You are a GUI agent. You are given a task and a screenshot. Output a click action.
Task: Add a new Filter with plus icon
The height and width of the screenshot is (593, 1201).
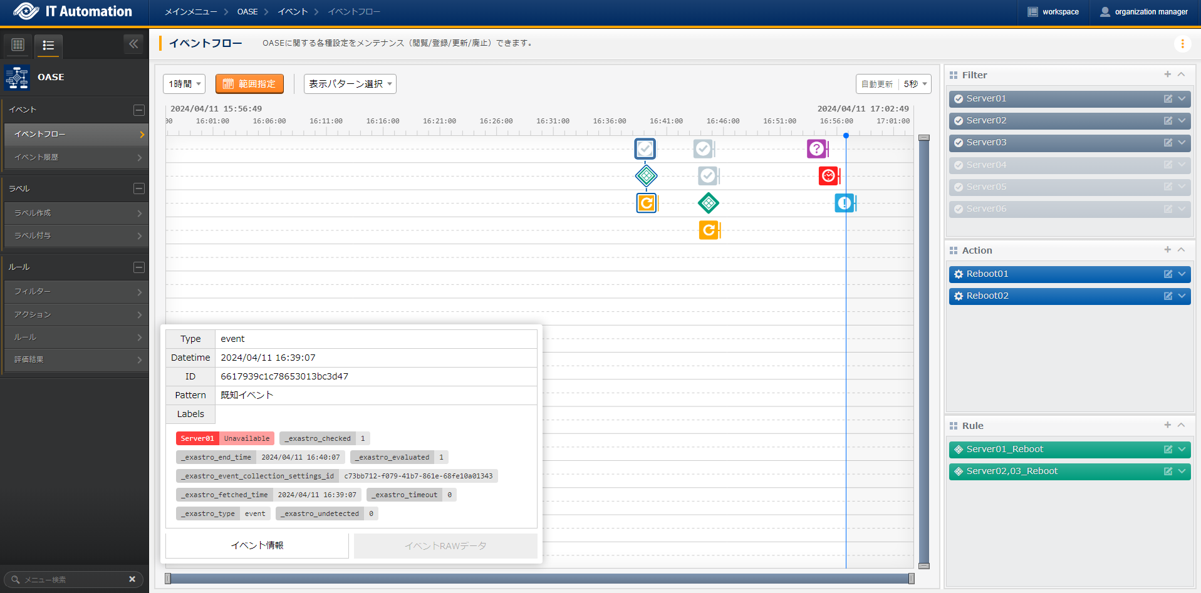pos(1167,75)
